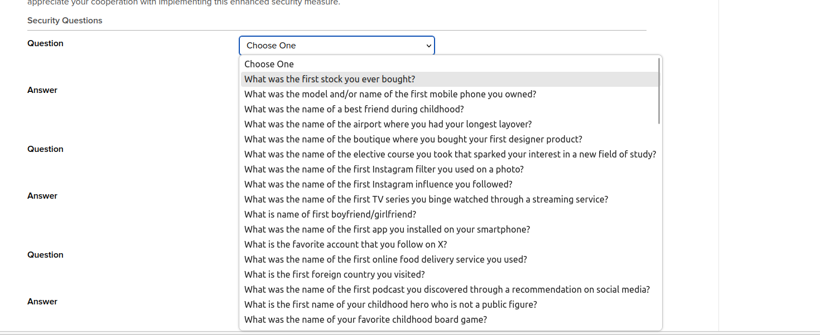Choose the elective course question option
This screenshot has height=335, width=820.
450,154
